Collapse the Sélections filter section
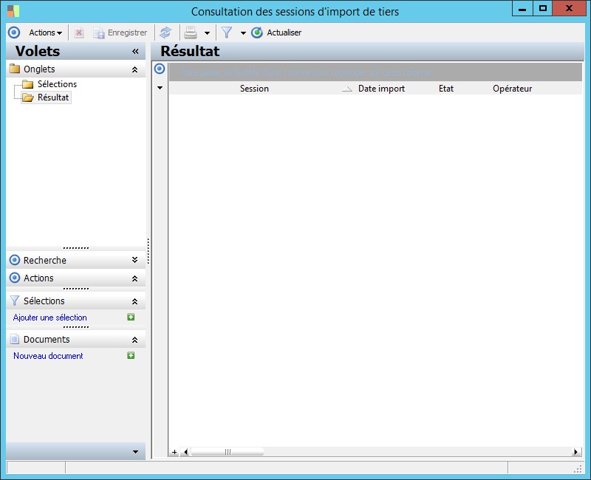 tap(134, 301)
